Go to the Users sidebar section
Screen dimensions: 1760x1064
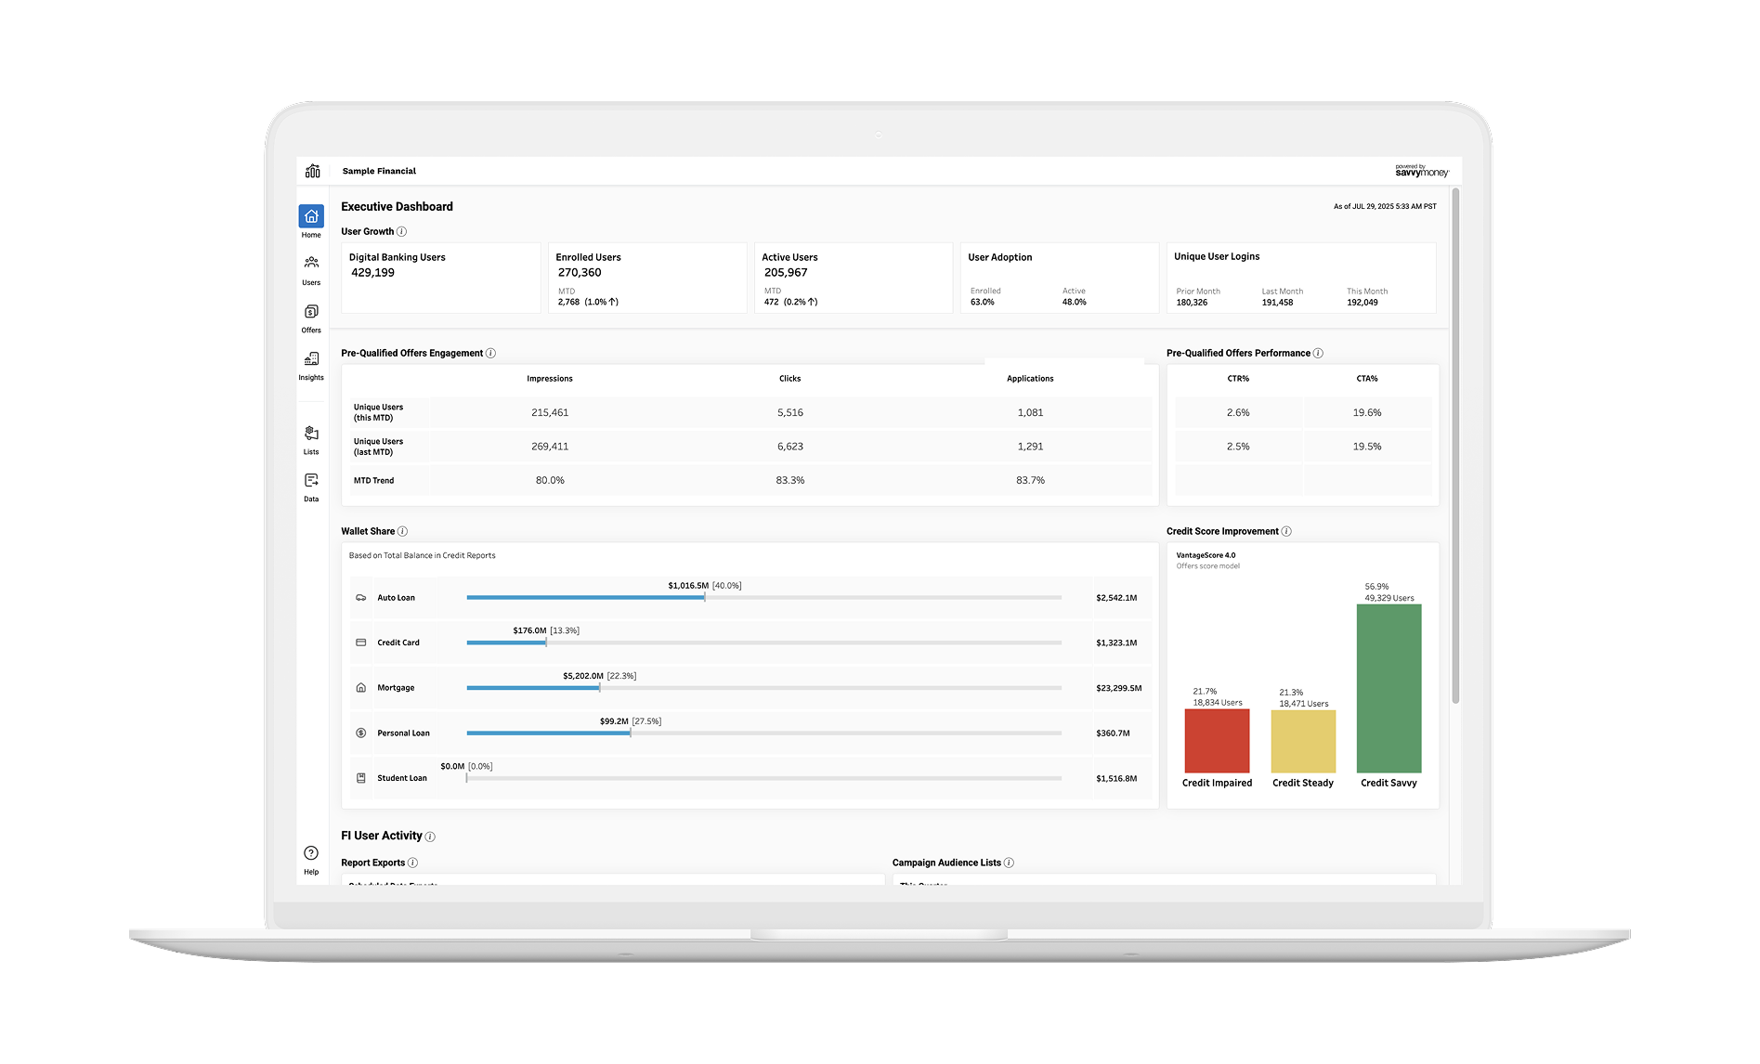[x=311, y=264]
